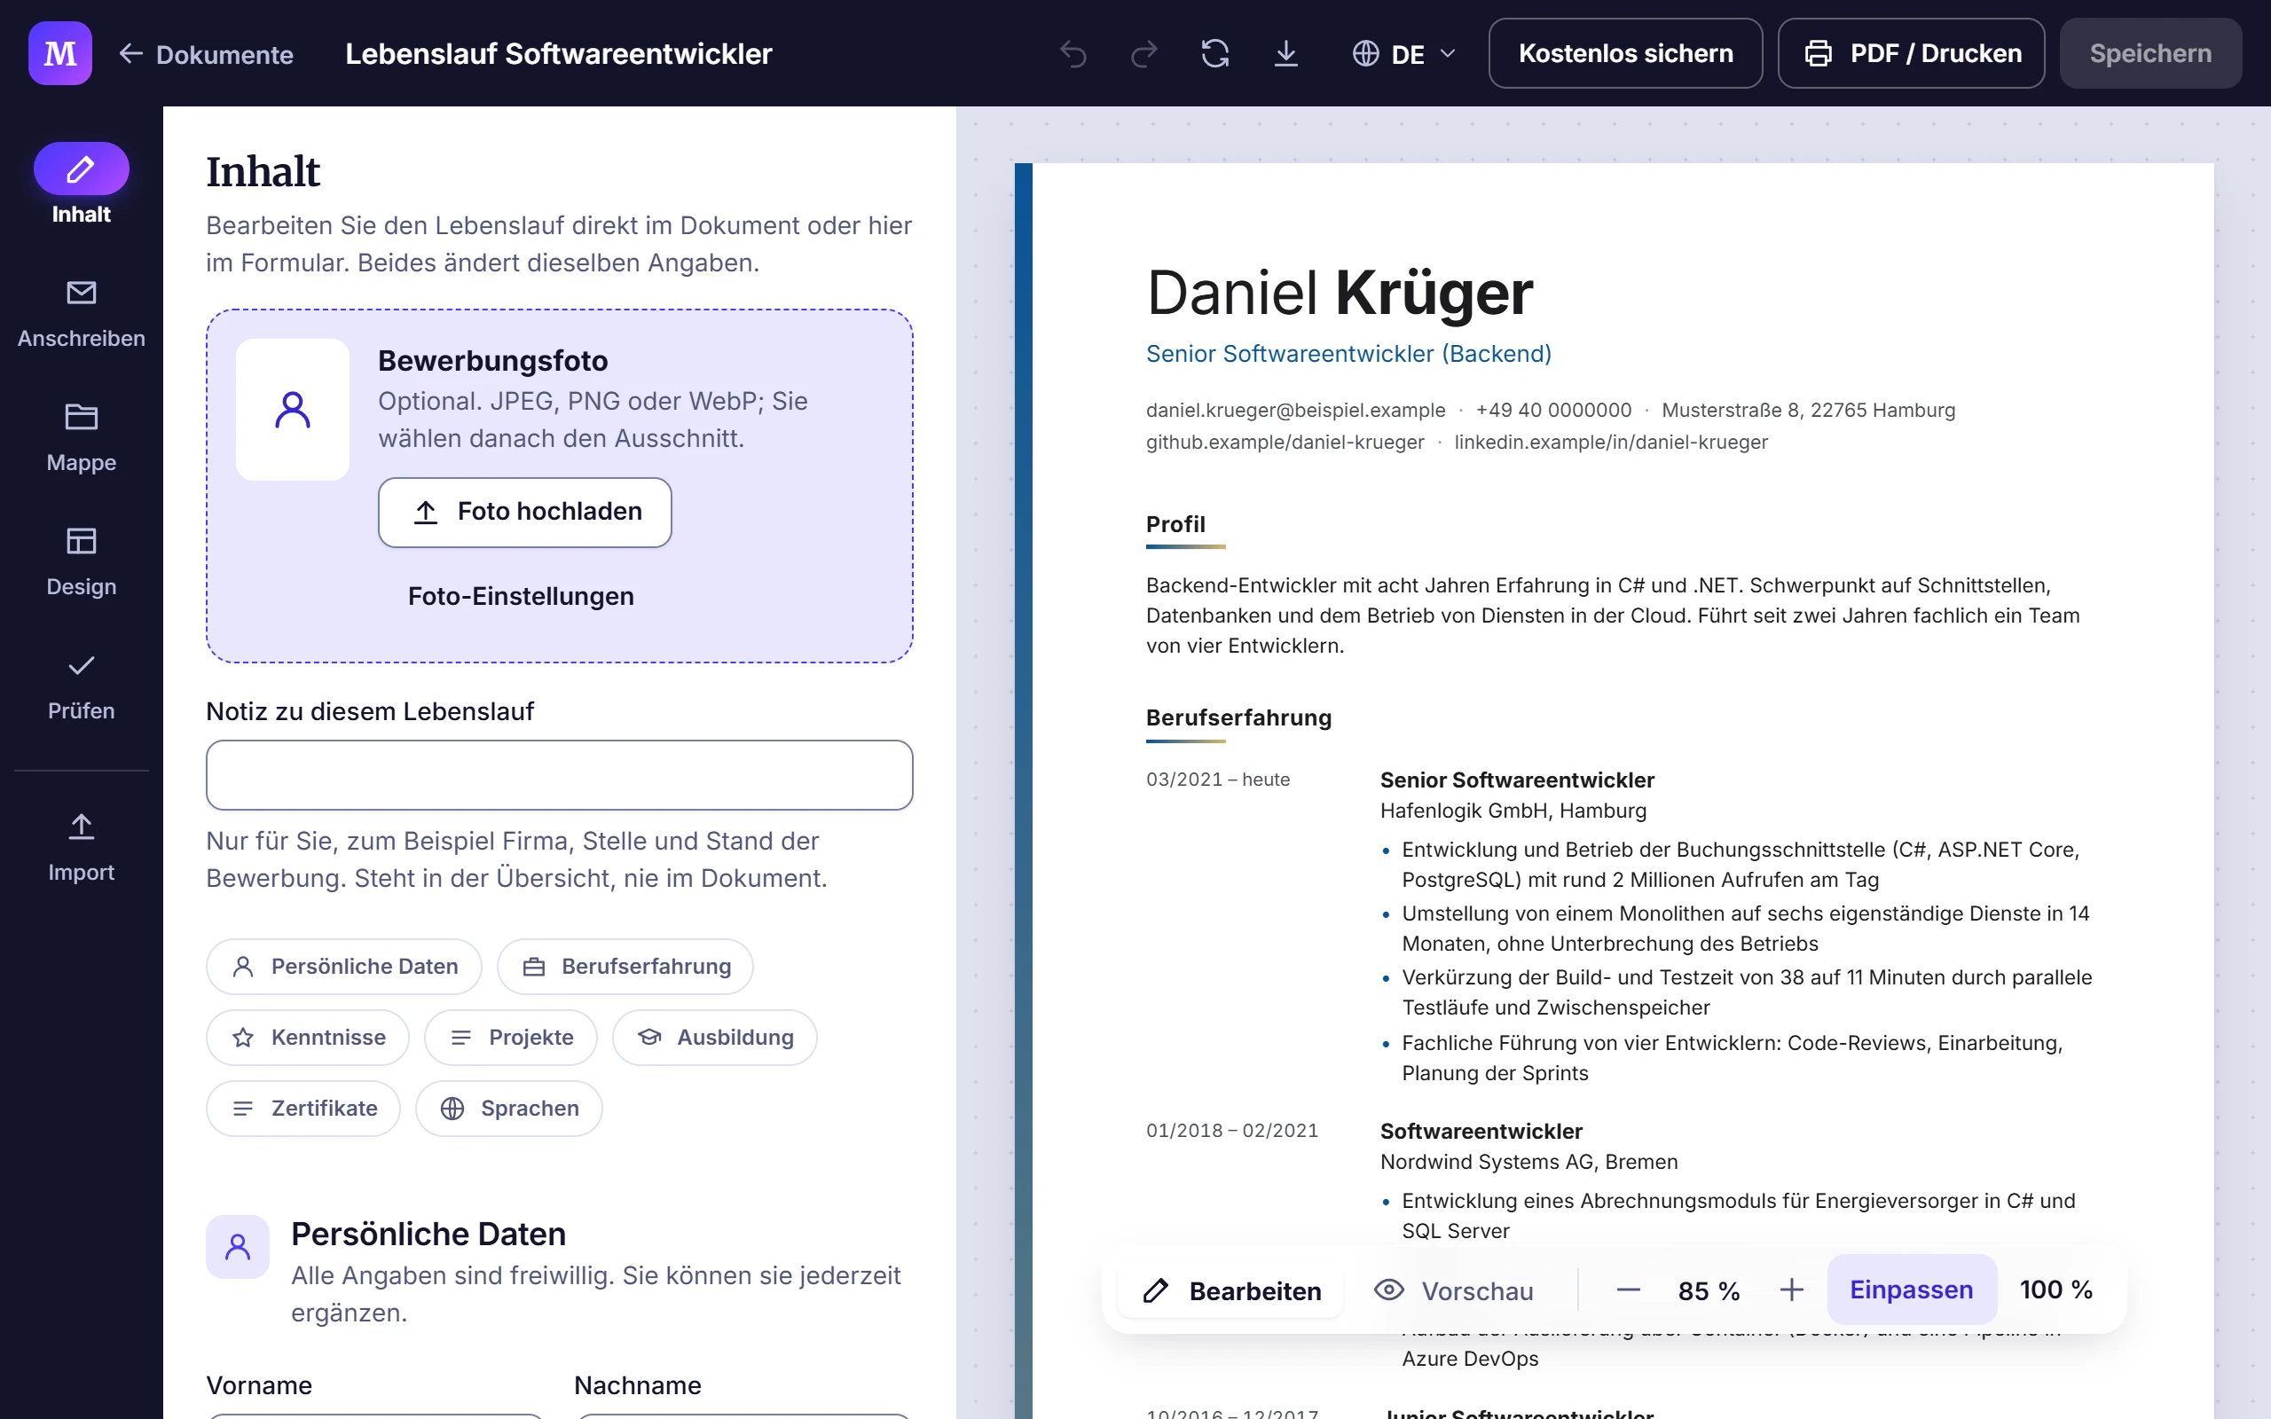Set zoom to 100 %

tap(2056, 1290)
